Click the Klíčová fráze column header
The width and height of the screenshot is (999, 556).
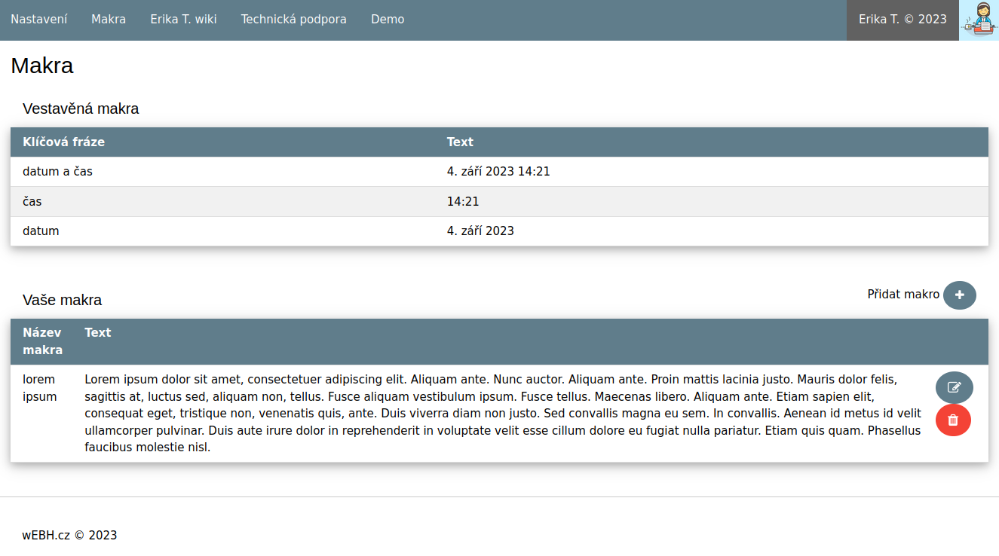64,142
